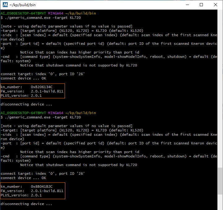Click first AI_OS@DESKTOP-64TBMVT prompt text
The height and width of the screenshot is (210, 223).
point(23,13)
